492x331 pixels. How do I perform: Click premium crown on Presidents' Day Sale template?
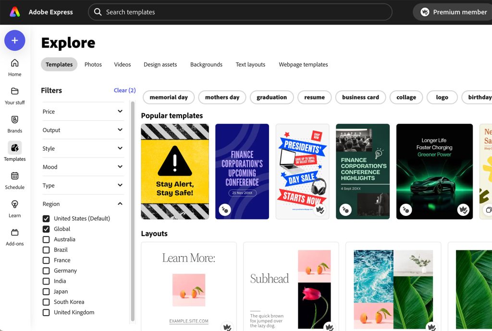[320, 210]
